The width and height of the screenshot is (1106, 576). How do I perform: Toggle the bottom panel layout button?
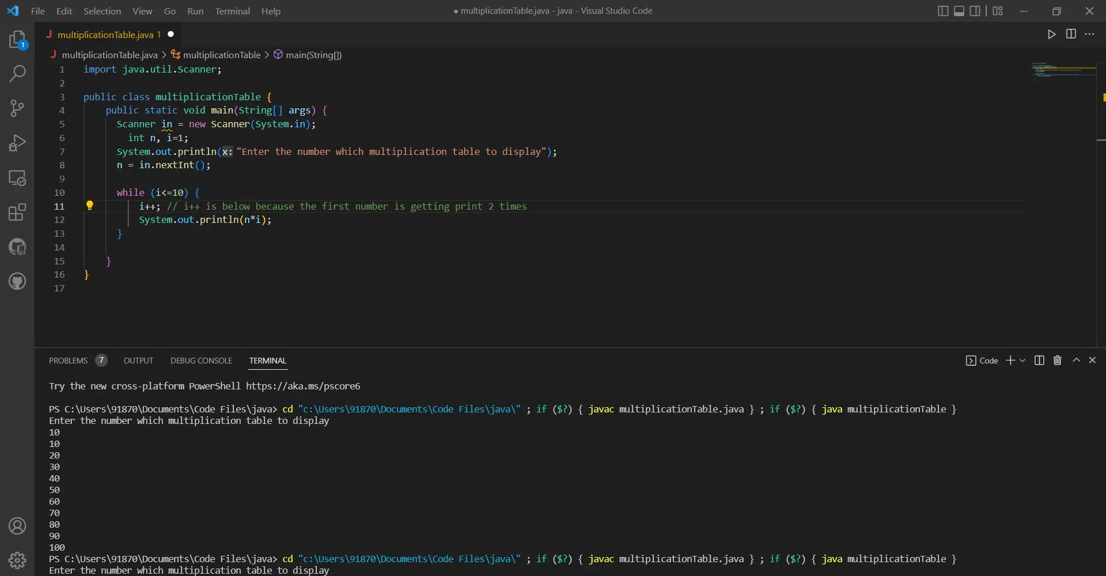pyautogui.click(x=959, y=11)
